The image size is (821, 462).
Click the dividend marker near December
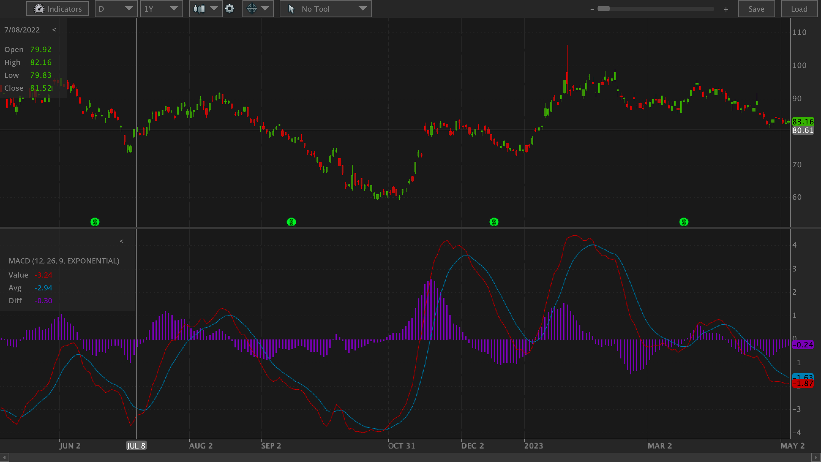pyautogui.click(x=494, y=222)
